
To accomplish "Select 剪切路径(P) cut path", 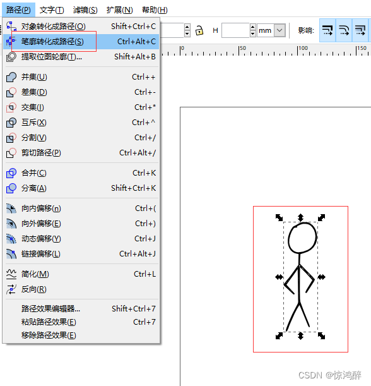I will tap(81, 153).
